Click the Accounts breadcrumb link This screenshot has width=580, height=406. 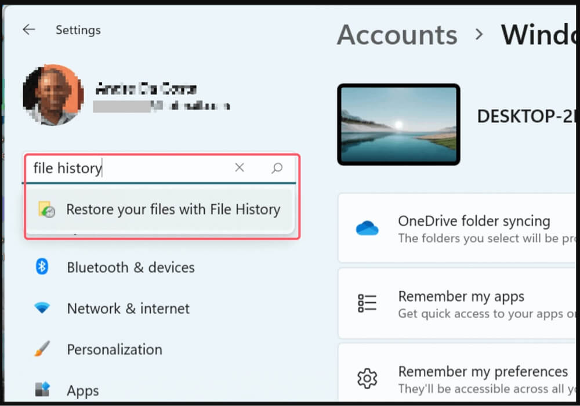(397, 35)
